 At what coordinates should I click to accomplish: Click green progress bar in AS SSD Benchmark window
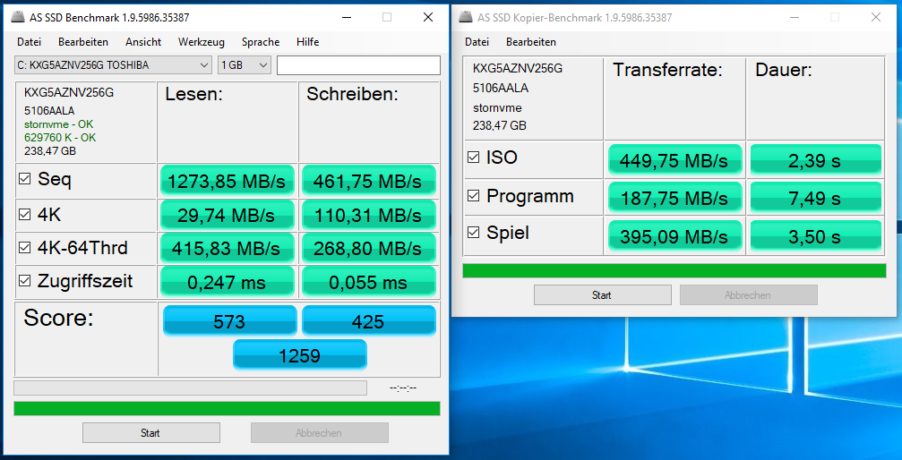click(227, 409)
